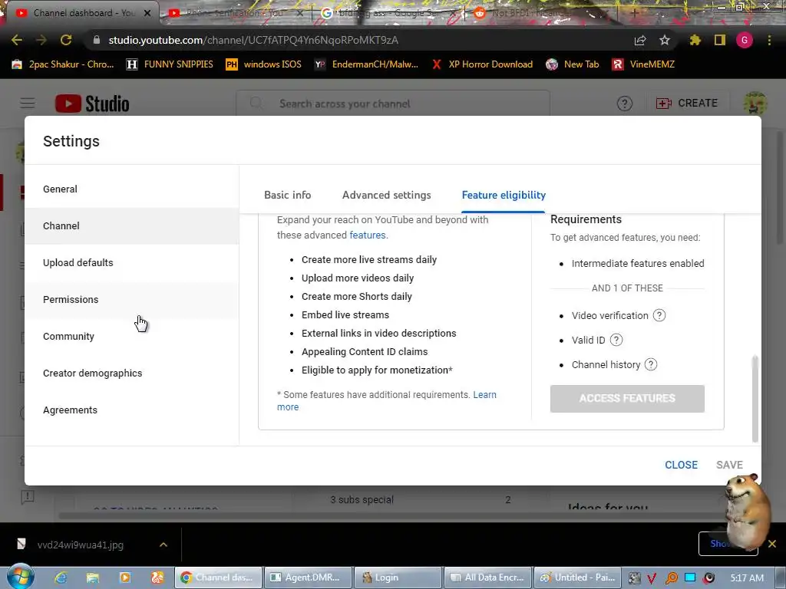The height and width of the screenshot is (589, 786).
Task: Open the Windows Start button
Action: pyautogui.click(x=20, y=577)
